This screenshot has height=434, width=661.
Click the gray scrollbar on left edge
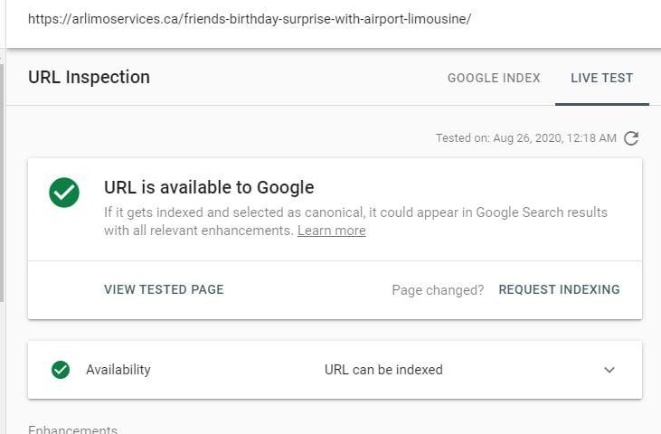pos(3,181)
